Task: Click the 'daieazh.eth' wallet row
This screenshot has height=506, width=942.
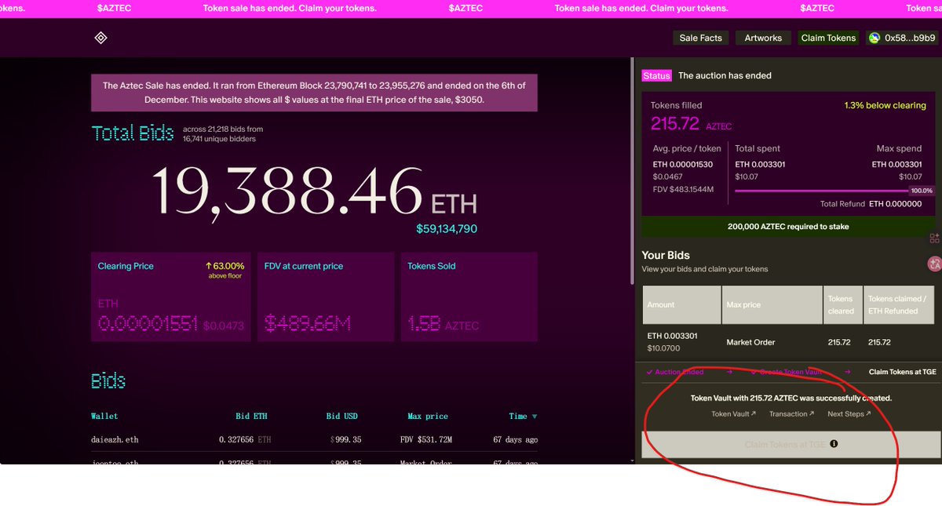Action: pyautogui.click(x=314, y=439)
